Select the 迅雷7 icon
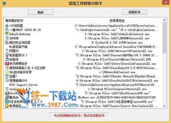 pyautogui.click(x=7, y=76)
